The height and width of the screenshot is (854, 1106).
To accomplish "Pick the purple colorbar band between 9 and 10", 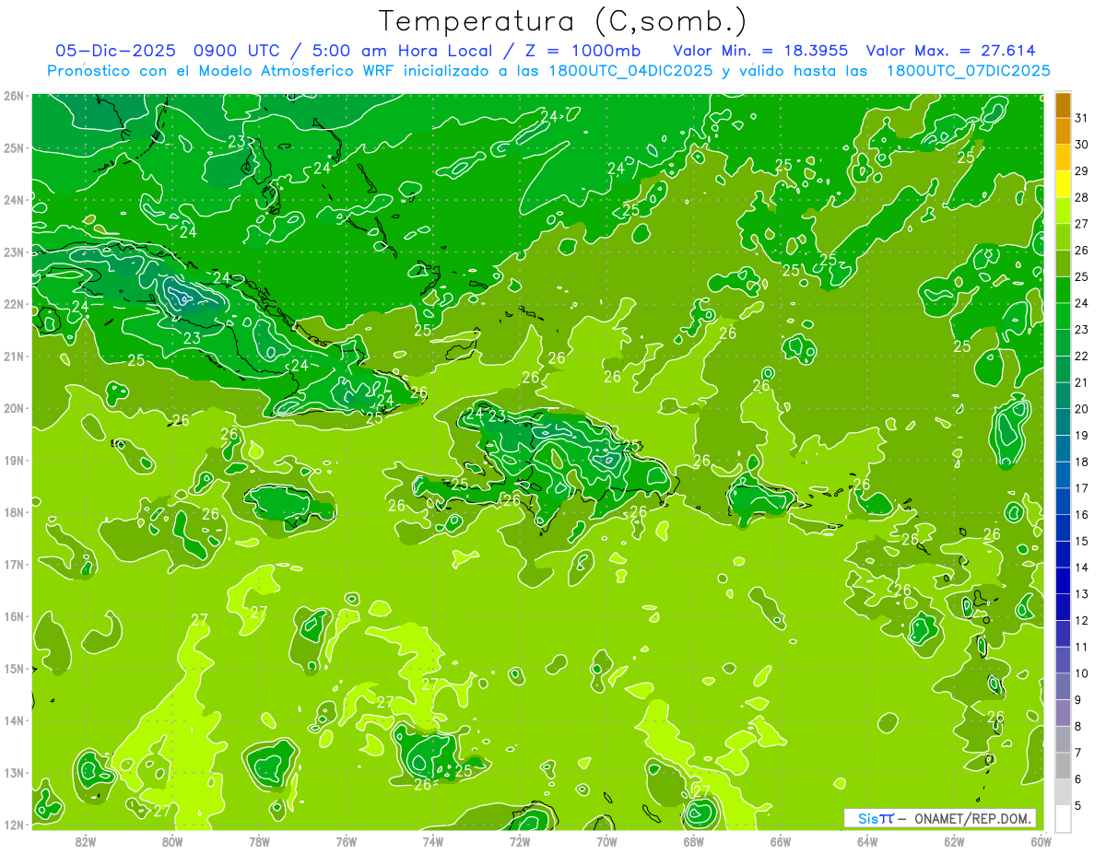I will click(x=1063, y=686).
